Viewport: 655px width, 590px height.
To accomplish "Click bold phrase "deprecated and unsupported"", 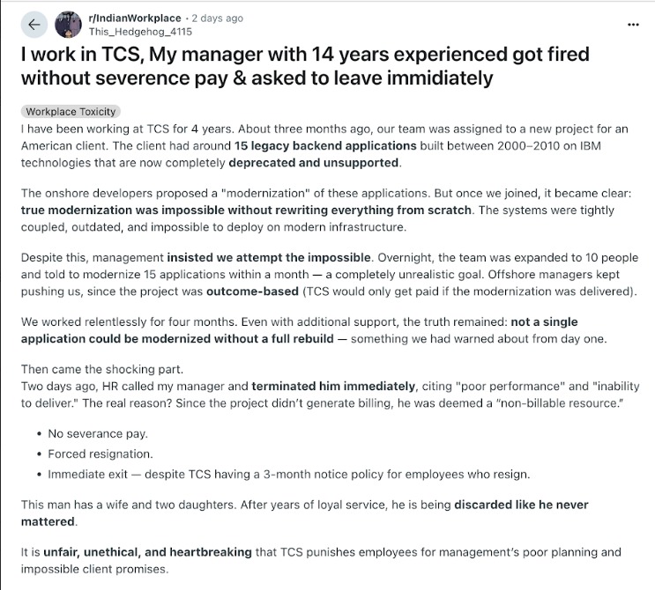I will 314,162.
